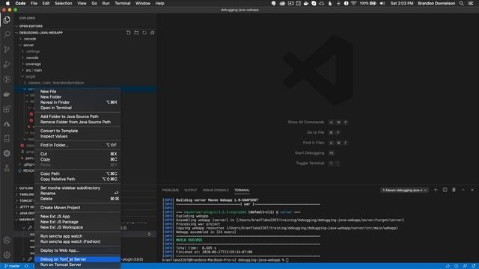Screen dimensions: 479x269
Task: Select terminal from Maven-debugging dropdown
Action: pyautogui.click(x=404, y=190)
